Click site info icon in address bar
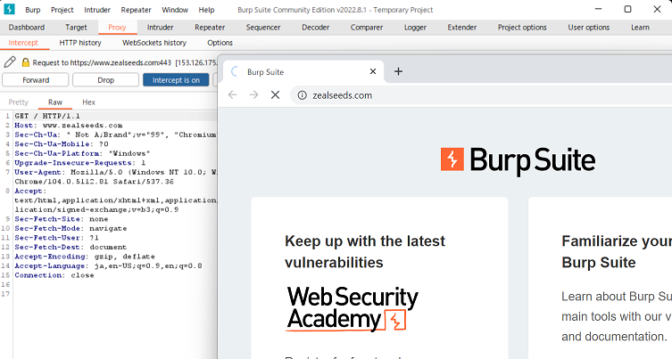 tap(303, 95)
